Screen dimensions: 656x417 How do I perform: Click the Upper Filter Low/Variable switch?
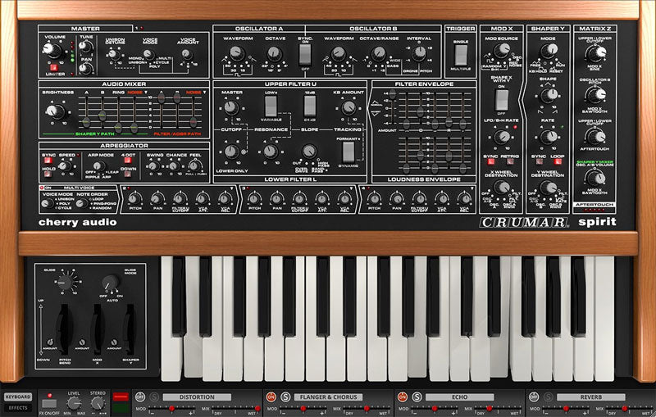pyautogui.click(x=271, y=107)
